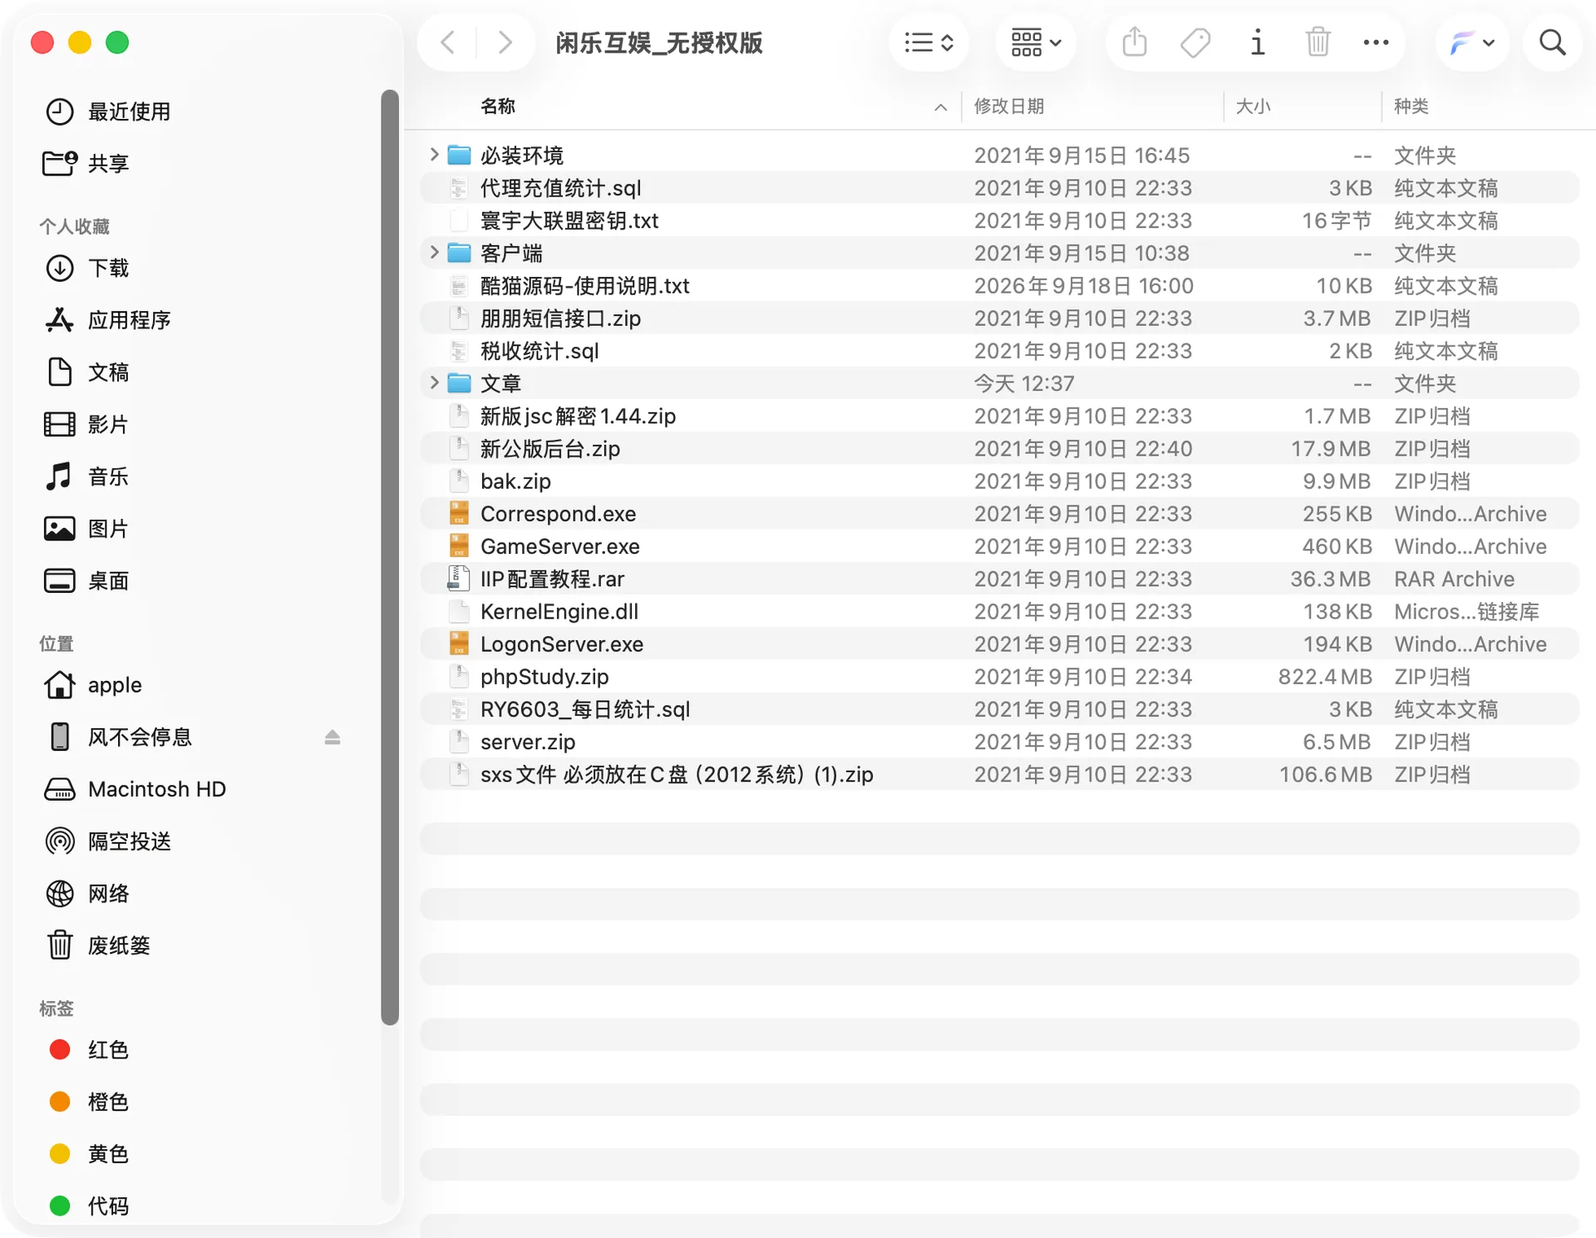The width and height of the screenshot is (1596, 1238).
Task: Click the tag icon in the toolbar
Action: pyautogui.click(x=1195, y=42)
